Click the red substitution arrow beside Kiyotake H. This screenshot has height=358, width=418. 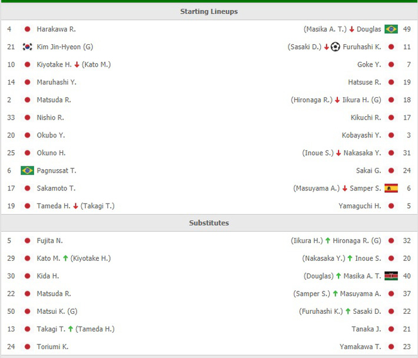click(77, 64)
